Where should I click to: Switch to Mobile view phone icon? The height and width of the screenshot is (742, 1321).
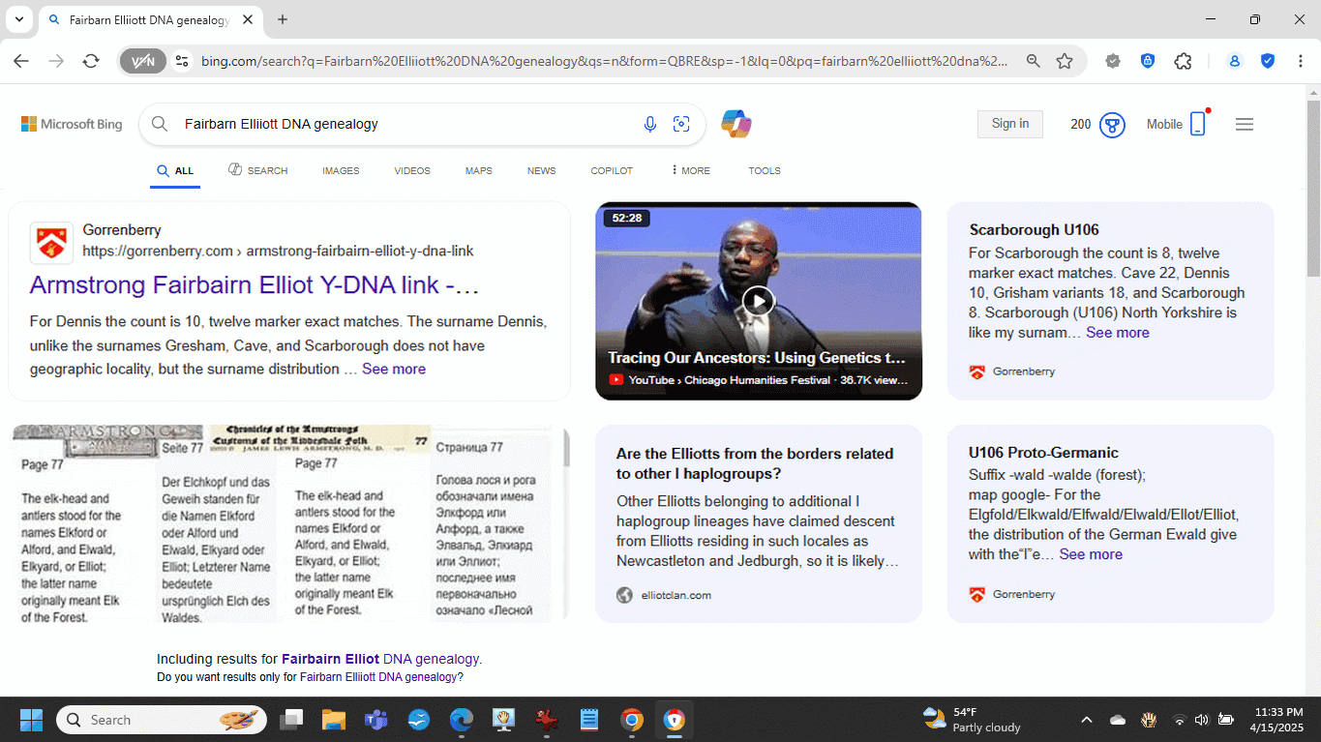click(x=1197, y=124)
